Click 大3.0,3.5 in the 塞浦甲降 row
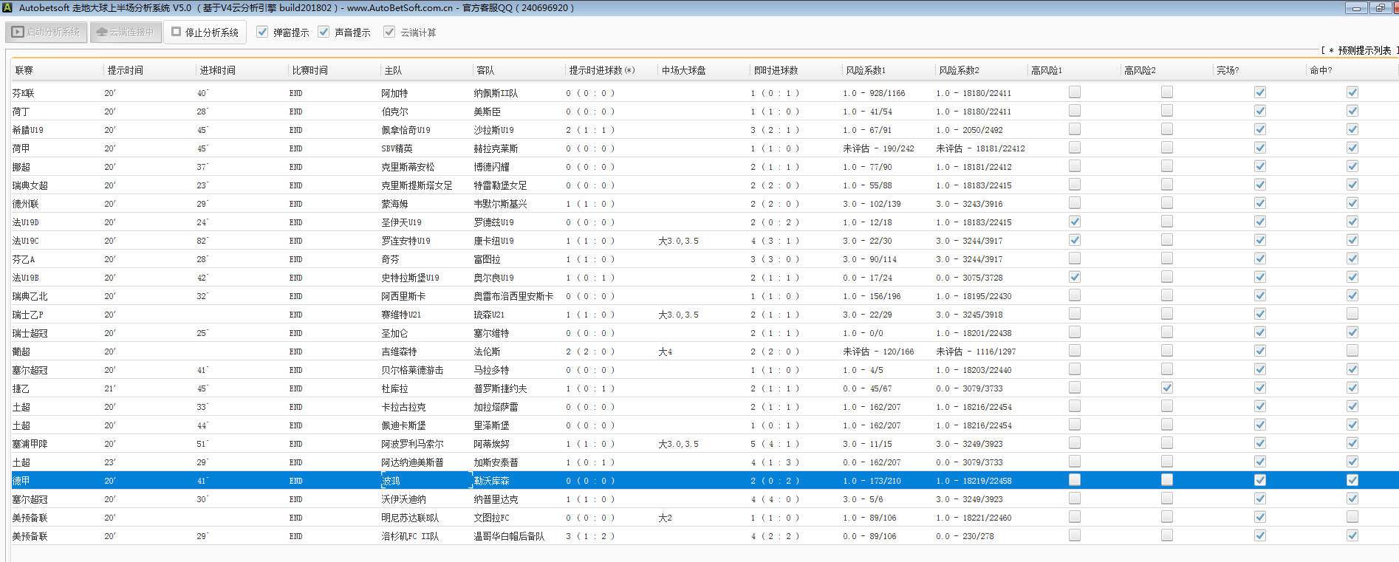The width and height of the screenshot is (1399, 562). point(678,444)
